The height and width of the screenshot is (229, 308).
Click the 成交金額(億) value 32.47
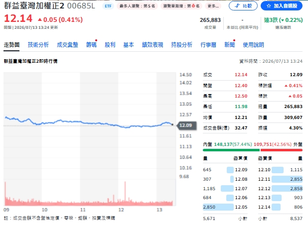coord(241,128)
